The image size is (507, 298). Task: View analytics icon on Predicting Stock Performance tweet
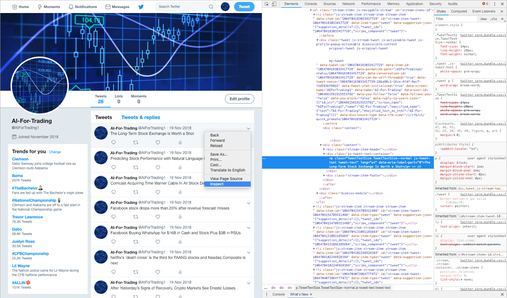tap(180, 167)
